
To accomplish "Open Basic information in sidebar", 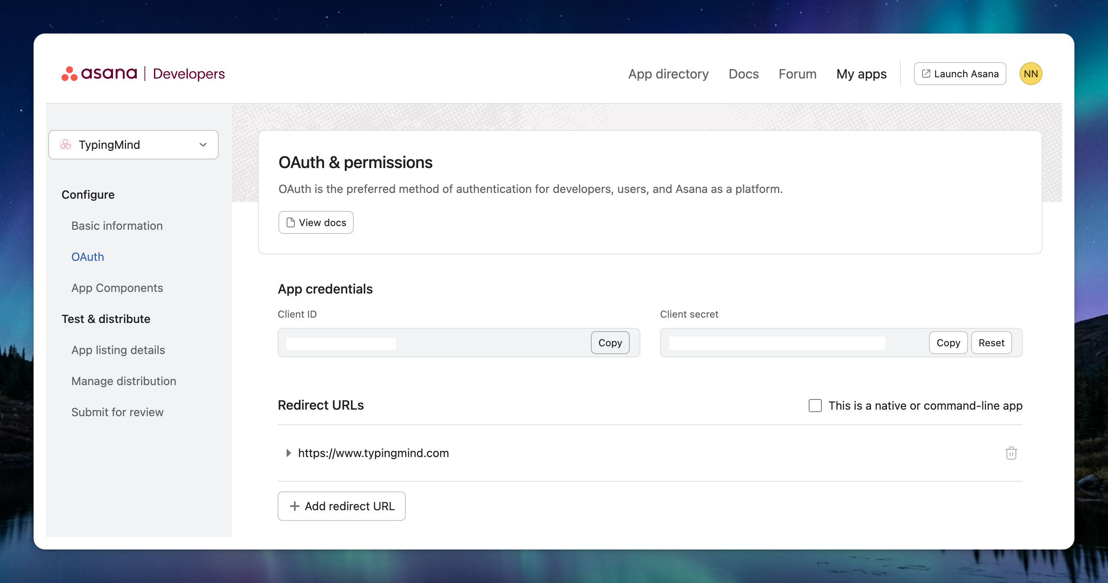I will pyautogui.click(x=117, y=226).
